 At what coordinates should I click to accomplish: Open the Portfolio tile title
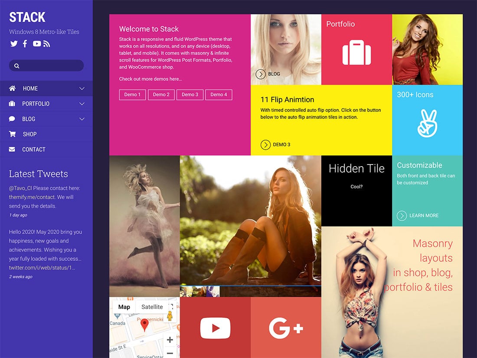coord(340,24)
